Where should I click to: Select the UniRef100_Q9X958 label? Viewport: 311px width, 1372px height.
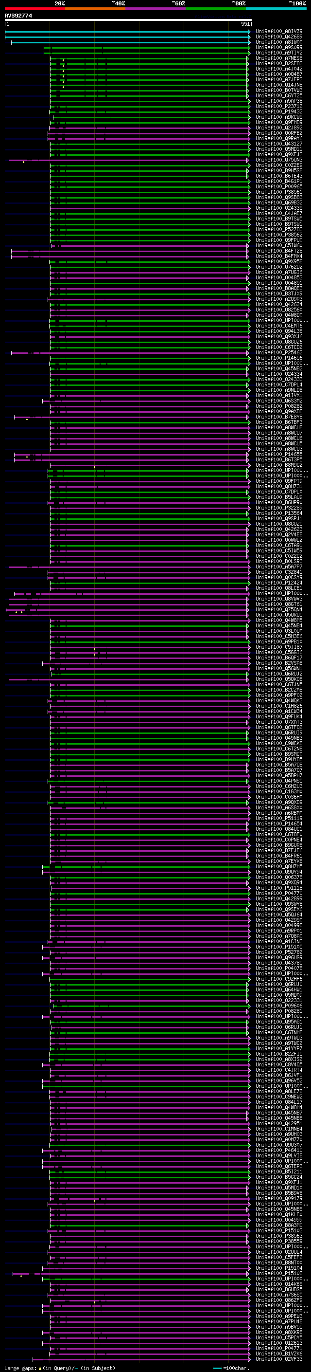[279, 261]
